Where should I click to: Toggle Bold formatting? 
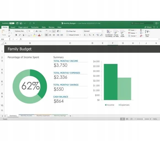(x=16, y=35)
